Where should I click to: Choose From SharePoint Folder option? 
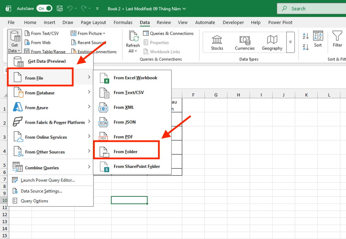coord(132,166)
